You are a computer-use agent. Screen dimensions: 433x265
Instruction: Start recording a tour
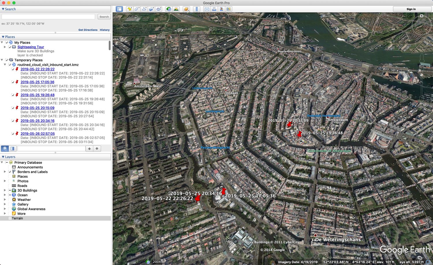coord(159,9)
